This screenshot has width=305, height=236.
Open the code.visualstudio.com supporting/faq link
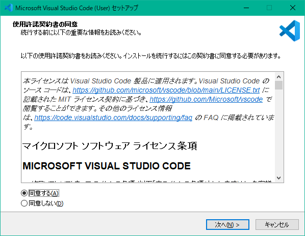113,117
